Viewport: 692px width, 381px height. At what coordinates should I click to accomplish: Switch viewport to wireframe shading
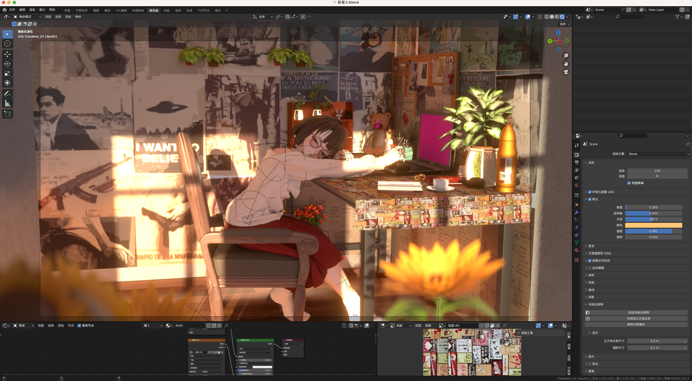(547, 17)
